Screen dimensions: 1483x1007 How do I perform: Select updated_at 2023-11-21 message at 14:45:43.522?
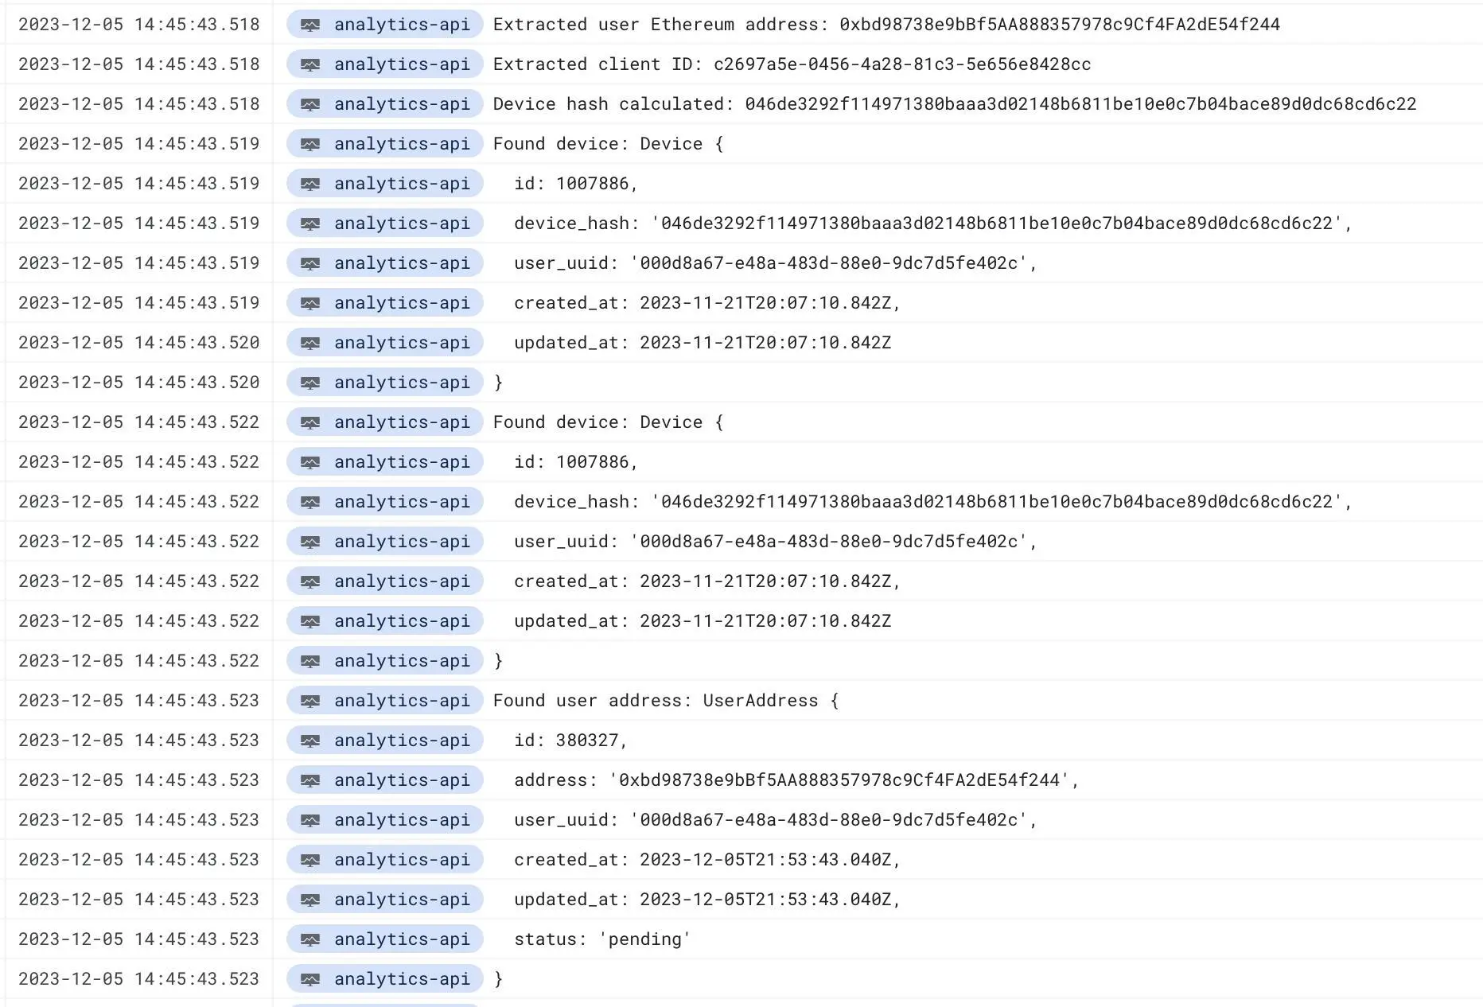(x=703, y=621)
